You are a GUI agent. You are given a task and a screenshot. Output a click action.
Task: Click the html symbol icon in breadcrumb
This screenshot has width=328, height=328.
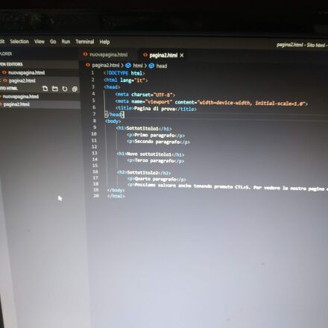(128, 66)
